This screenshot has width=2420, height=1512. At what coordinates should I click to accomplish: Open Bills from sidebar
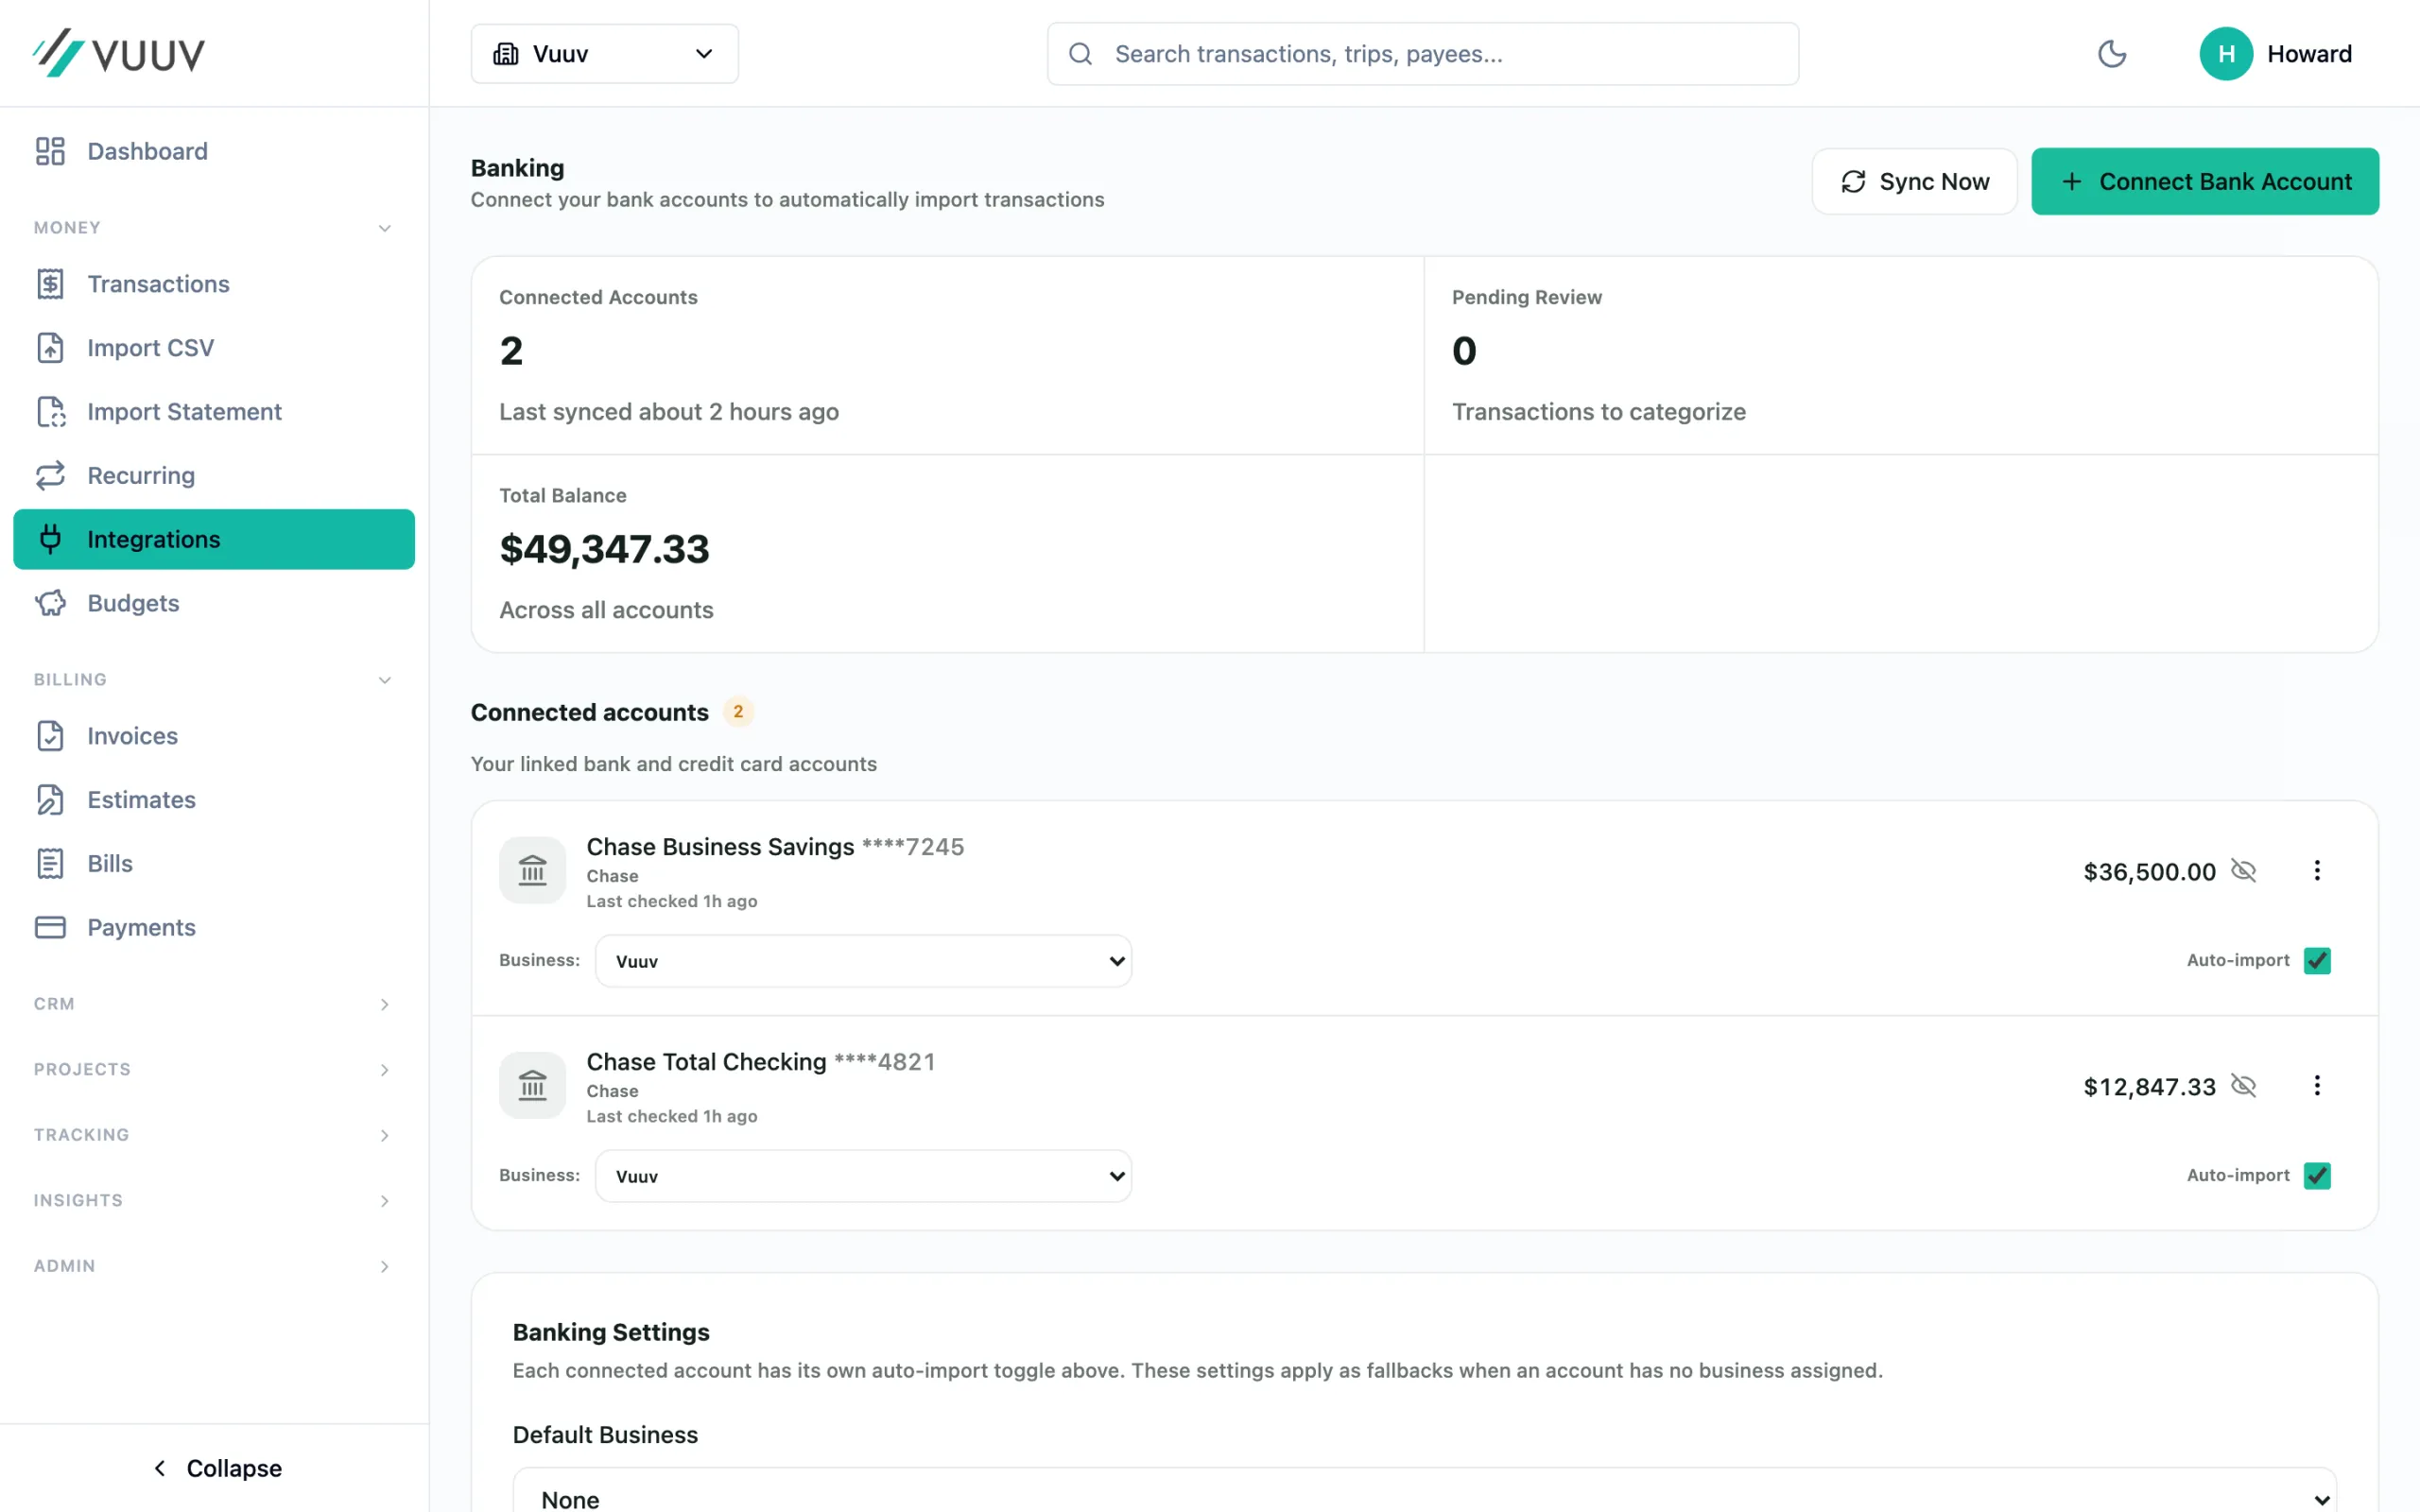pyautogui.click(x=214, y=864)
